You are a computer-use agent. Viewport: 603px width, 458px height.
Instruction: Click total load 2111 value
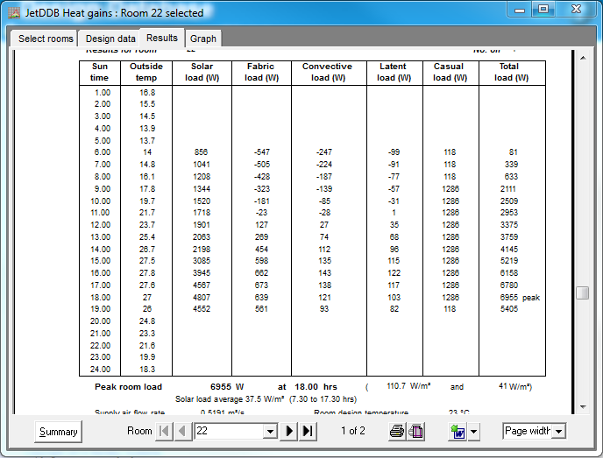507,189
